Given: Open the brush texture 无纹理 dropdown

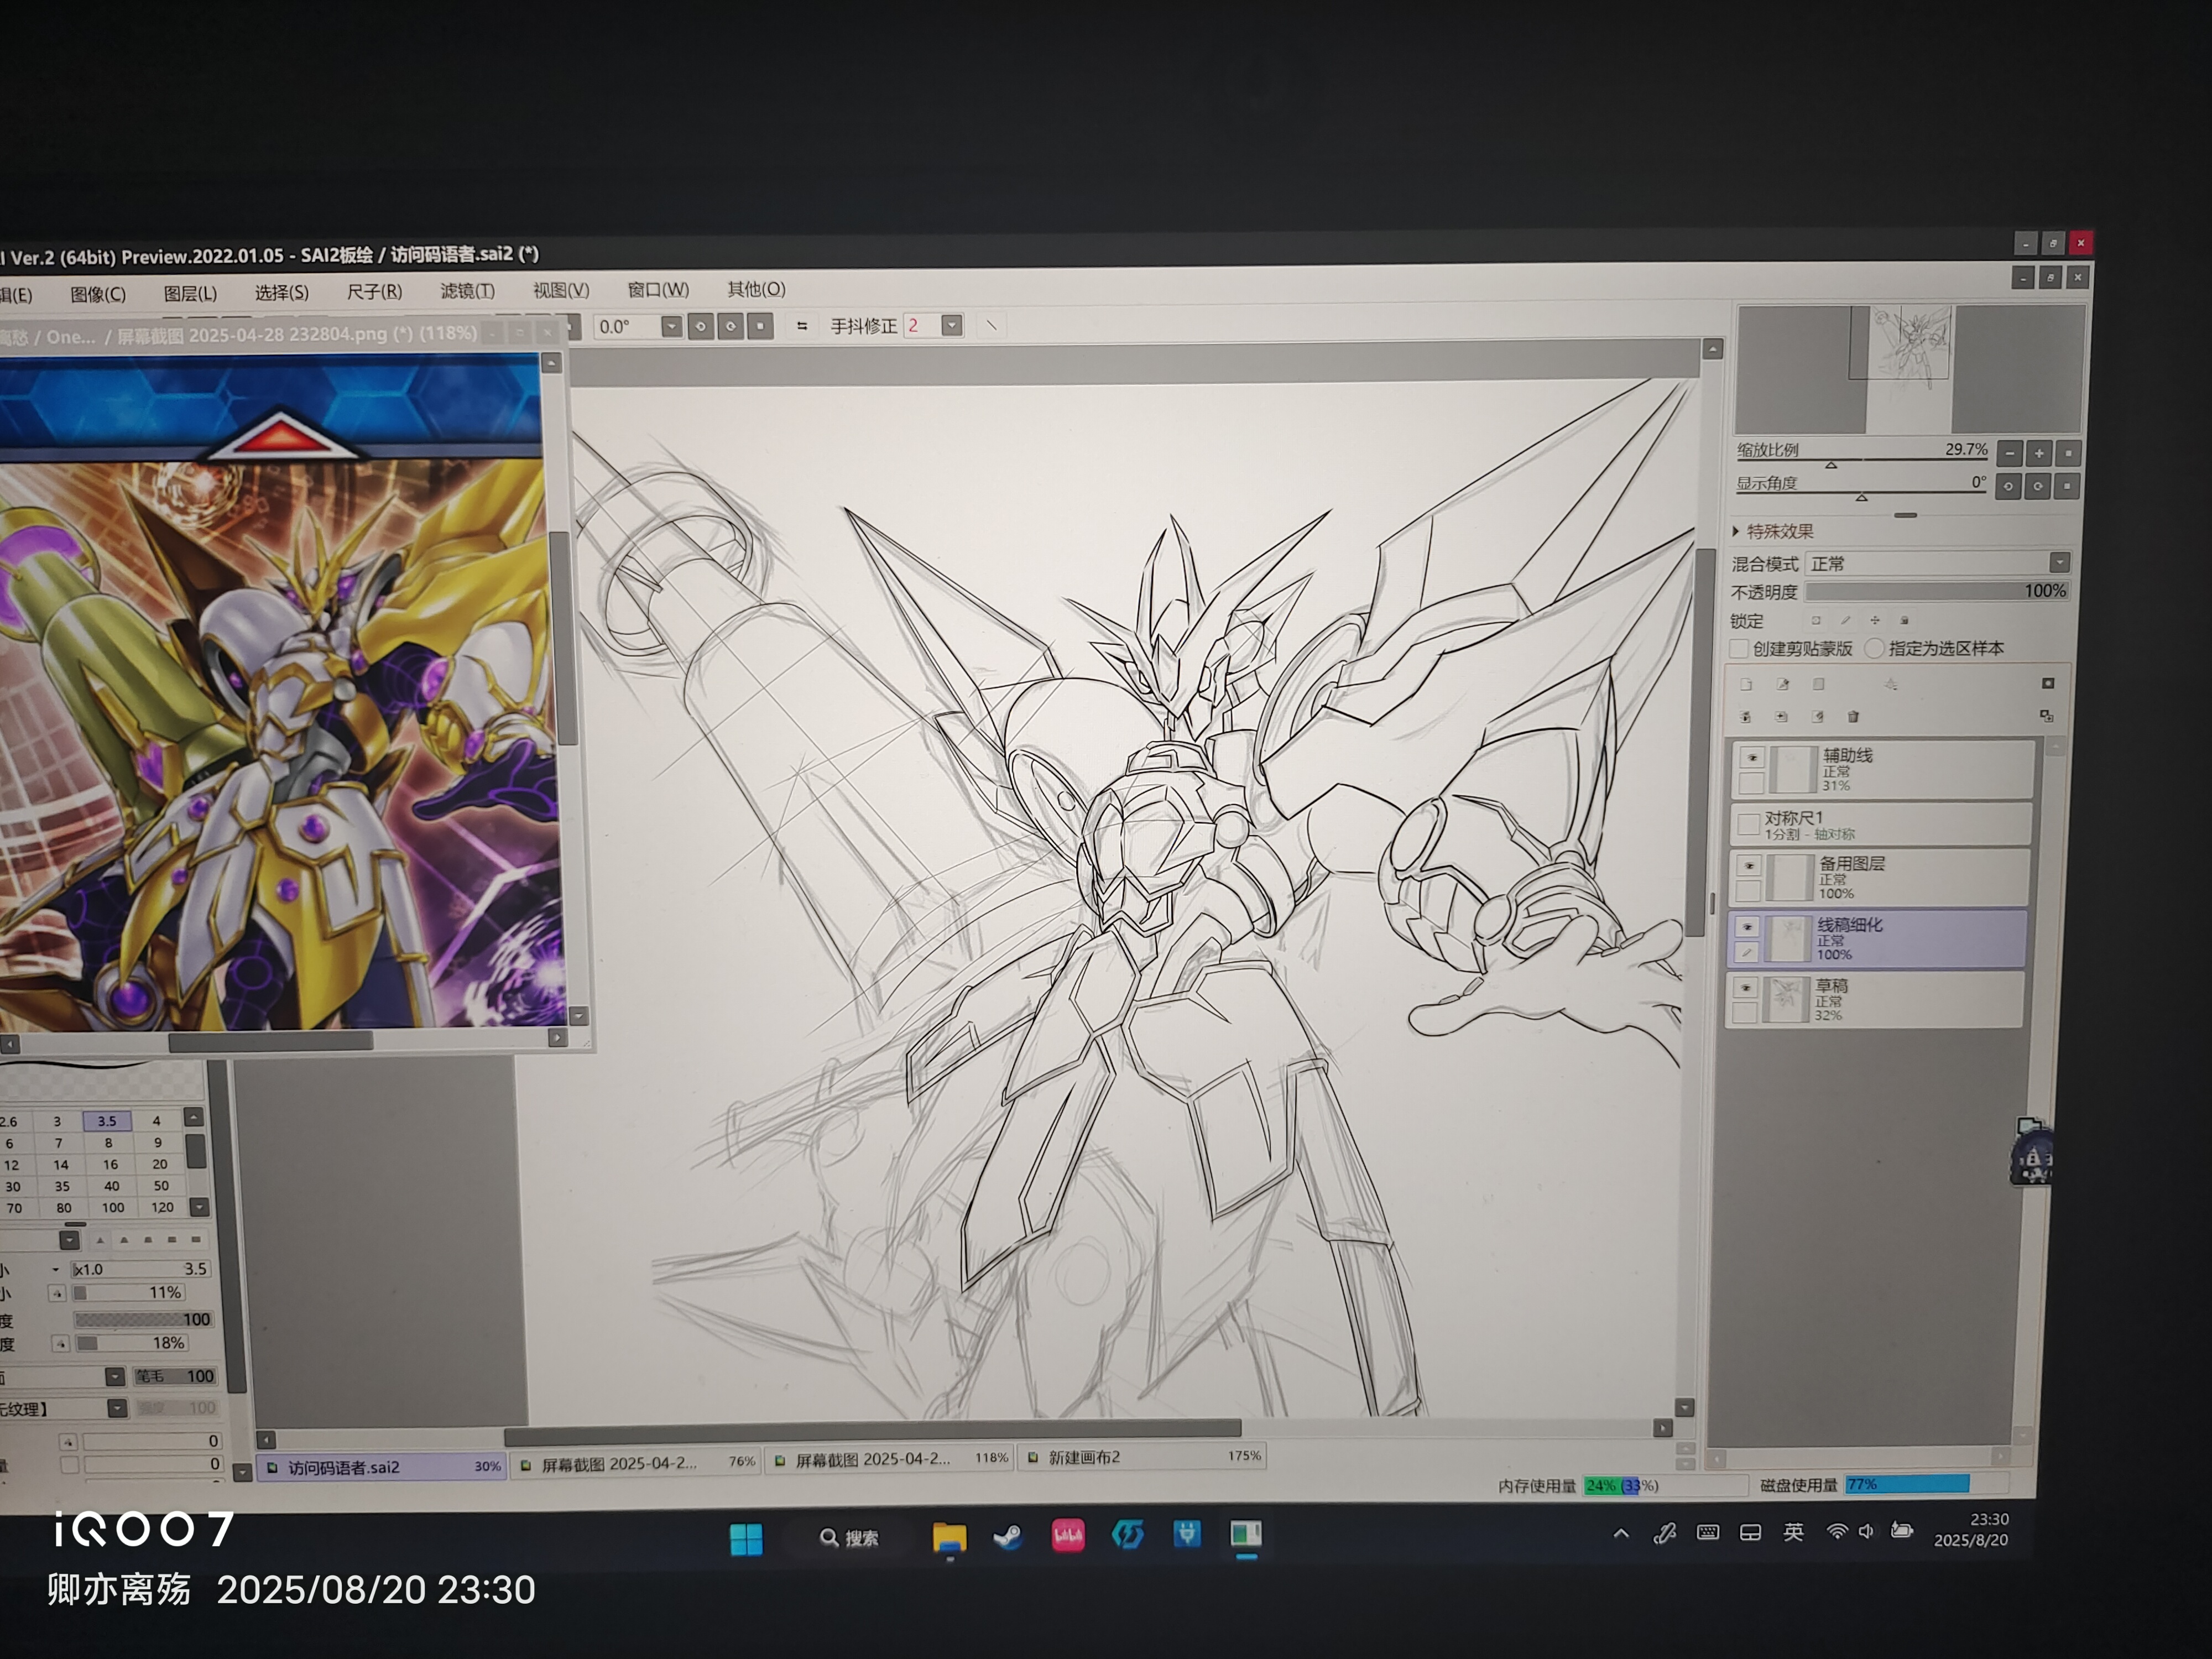Looking at the screenshot, I should coord(117,1408).
